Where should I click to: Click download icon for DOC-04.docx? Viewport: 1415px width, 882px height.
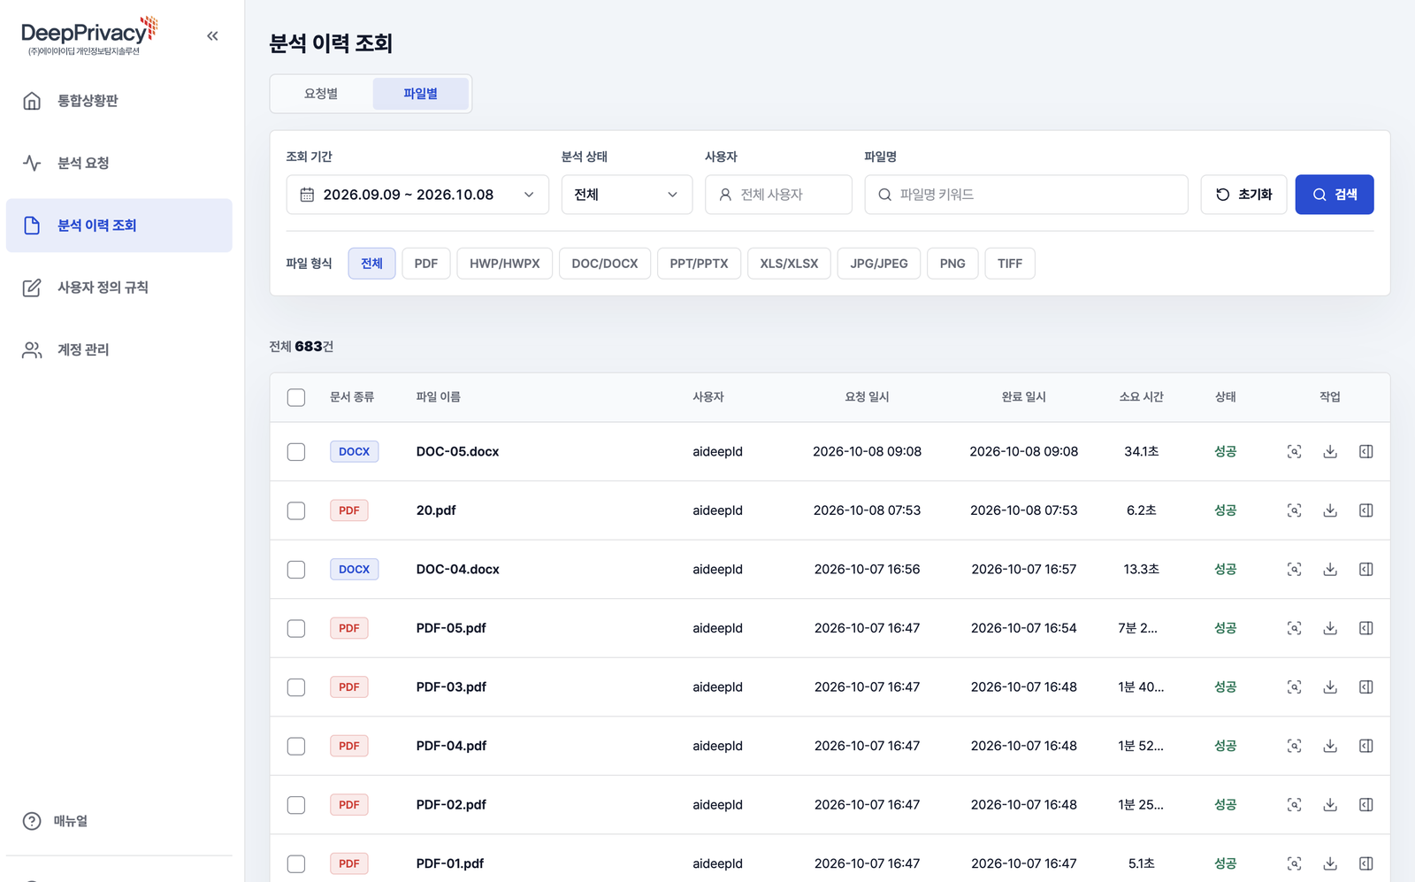(1330, 570)
